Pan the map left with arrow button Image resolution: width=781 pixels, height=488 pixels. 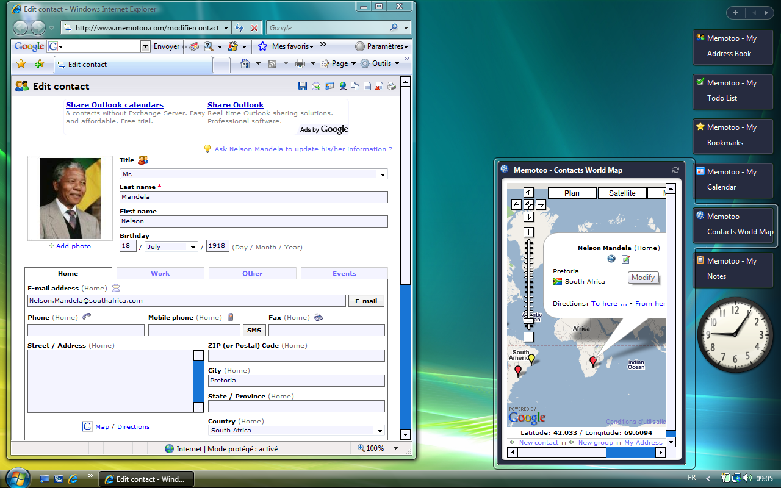[516, 205]
